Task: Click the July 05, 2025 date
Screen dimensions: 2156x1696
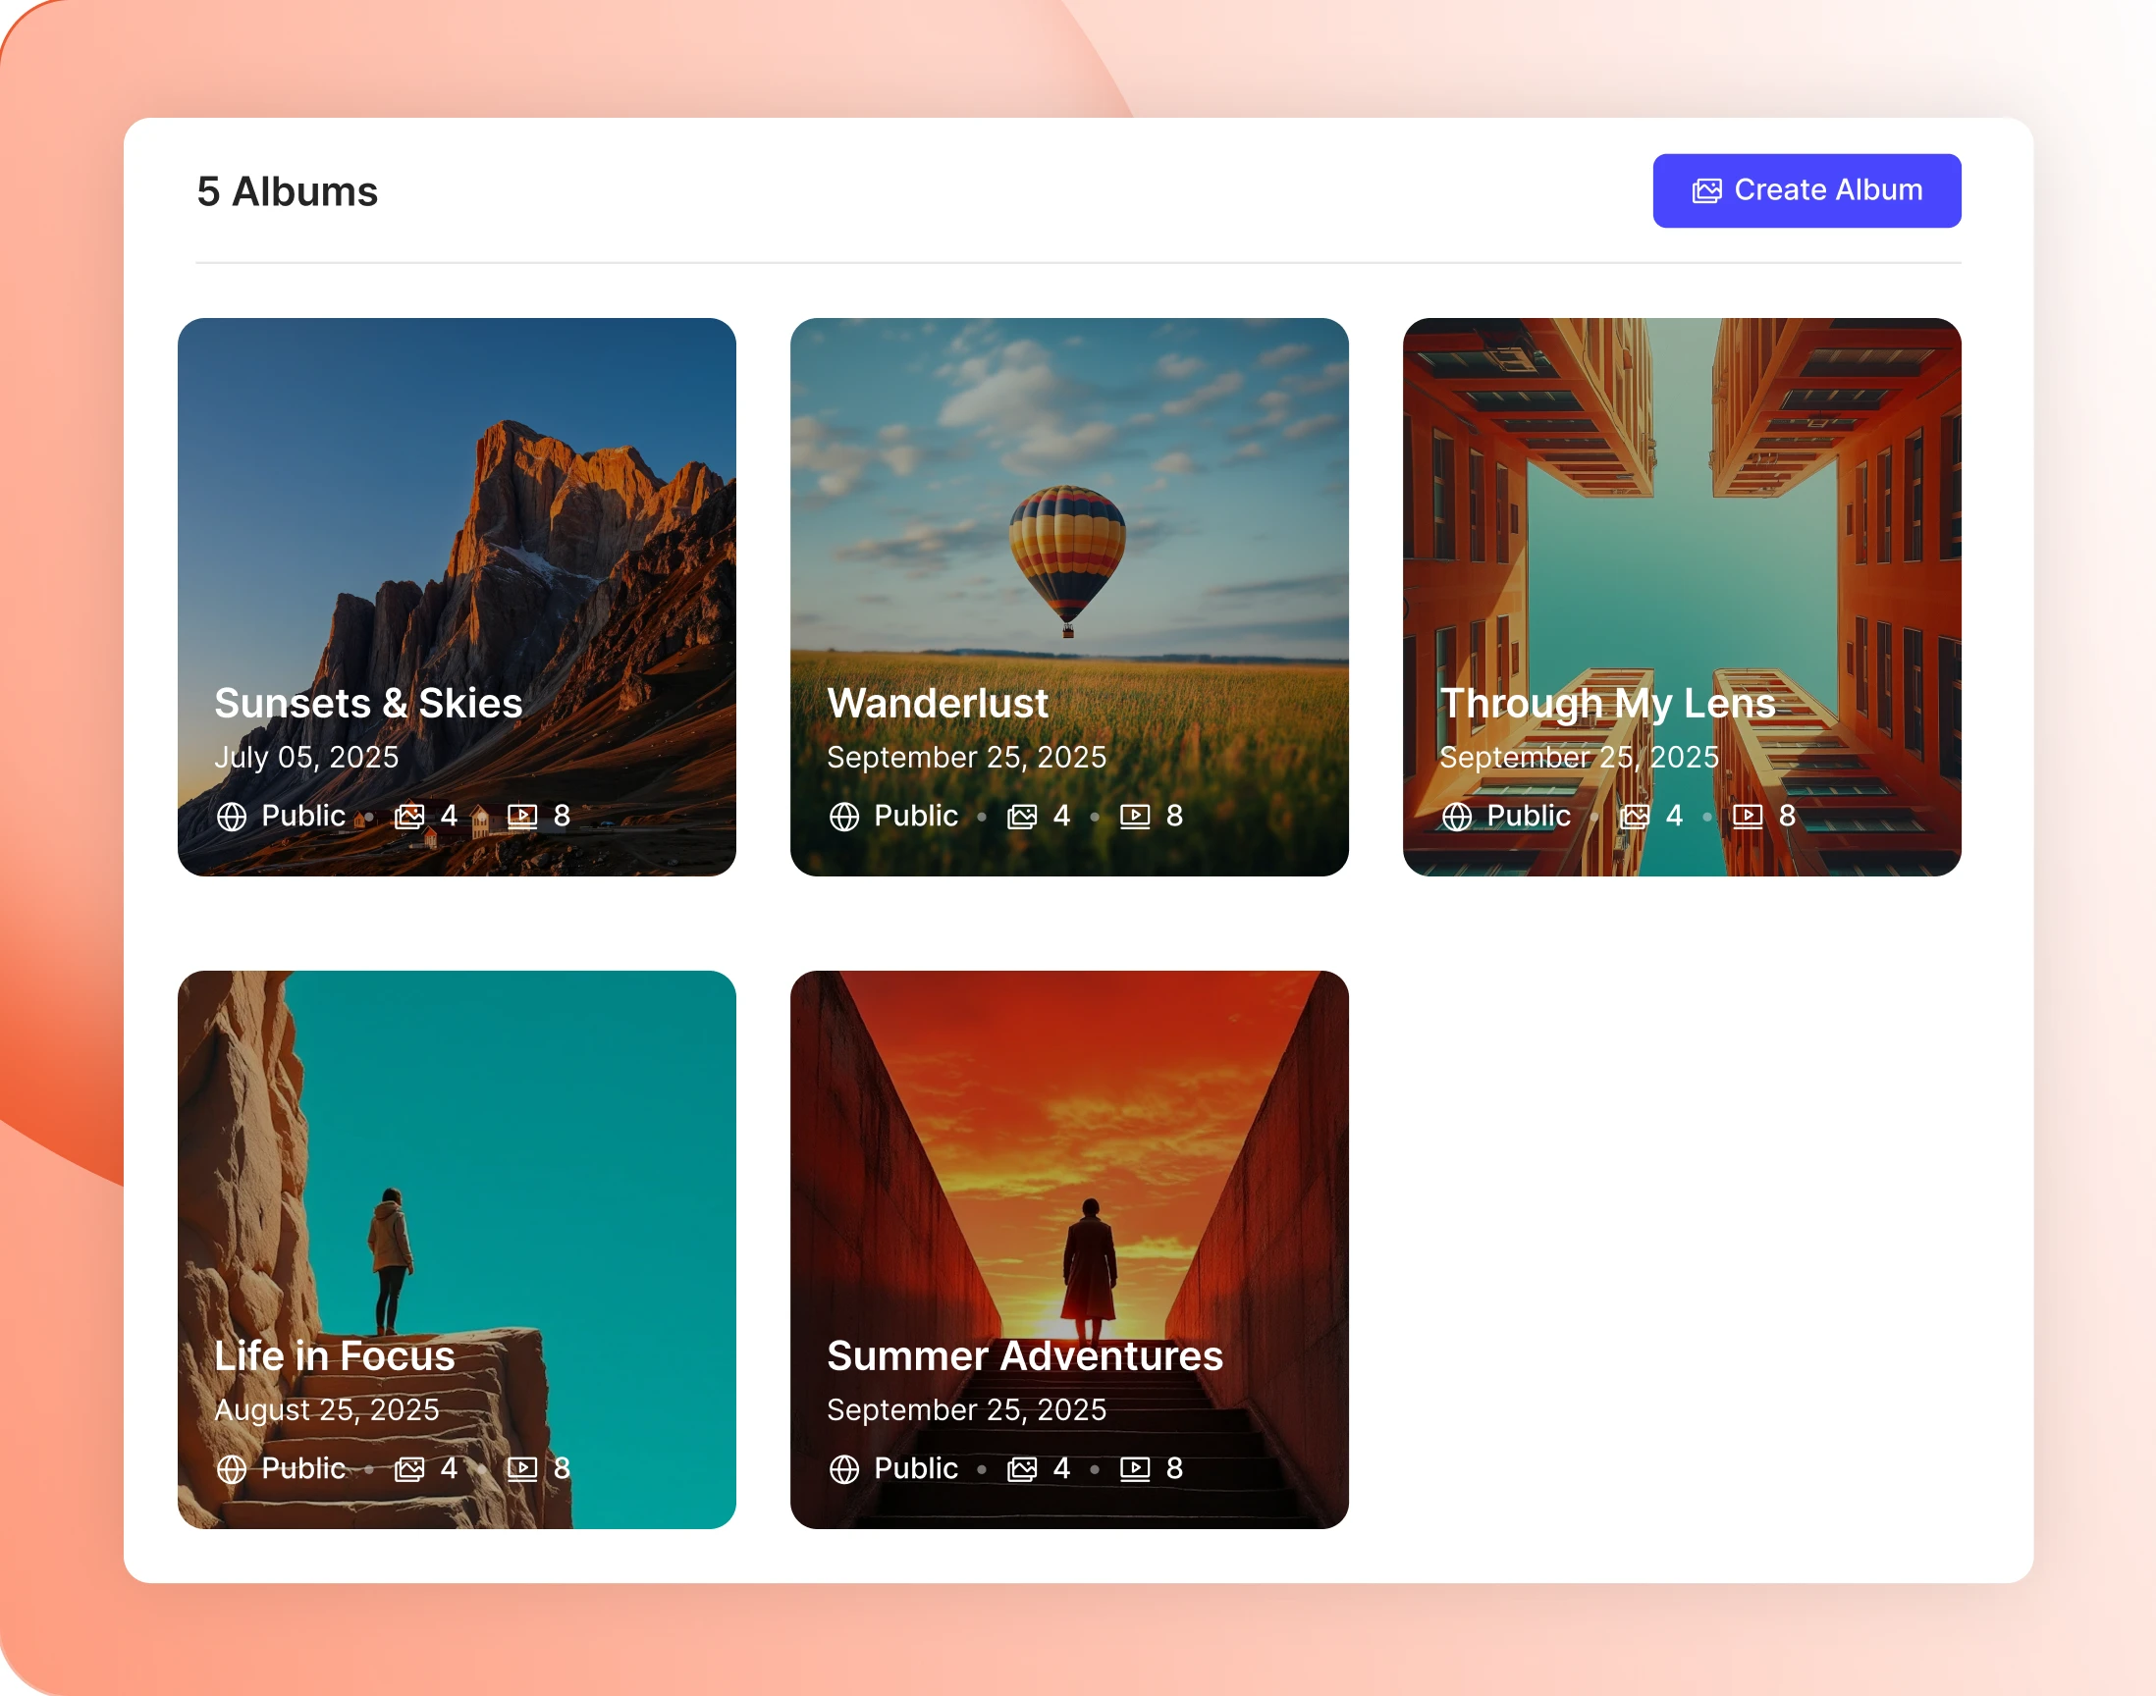Action: [x=307, y=758]
